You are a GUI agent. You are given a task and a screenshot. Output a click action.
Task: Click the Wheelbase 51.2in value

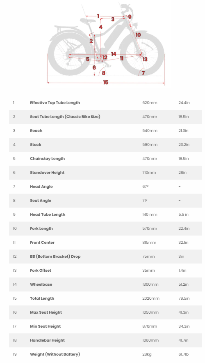(x=183, y=284)
